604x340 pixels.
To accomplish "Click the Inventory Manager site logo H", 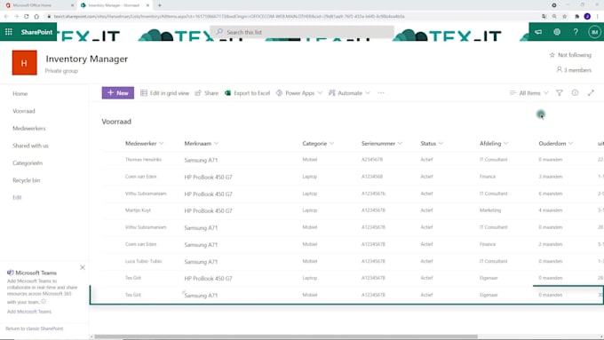I will pos(25,63).
